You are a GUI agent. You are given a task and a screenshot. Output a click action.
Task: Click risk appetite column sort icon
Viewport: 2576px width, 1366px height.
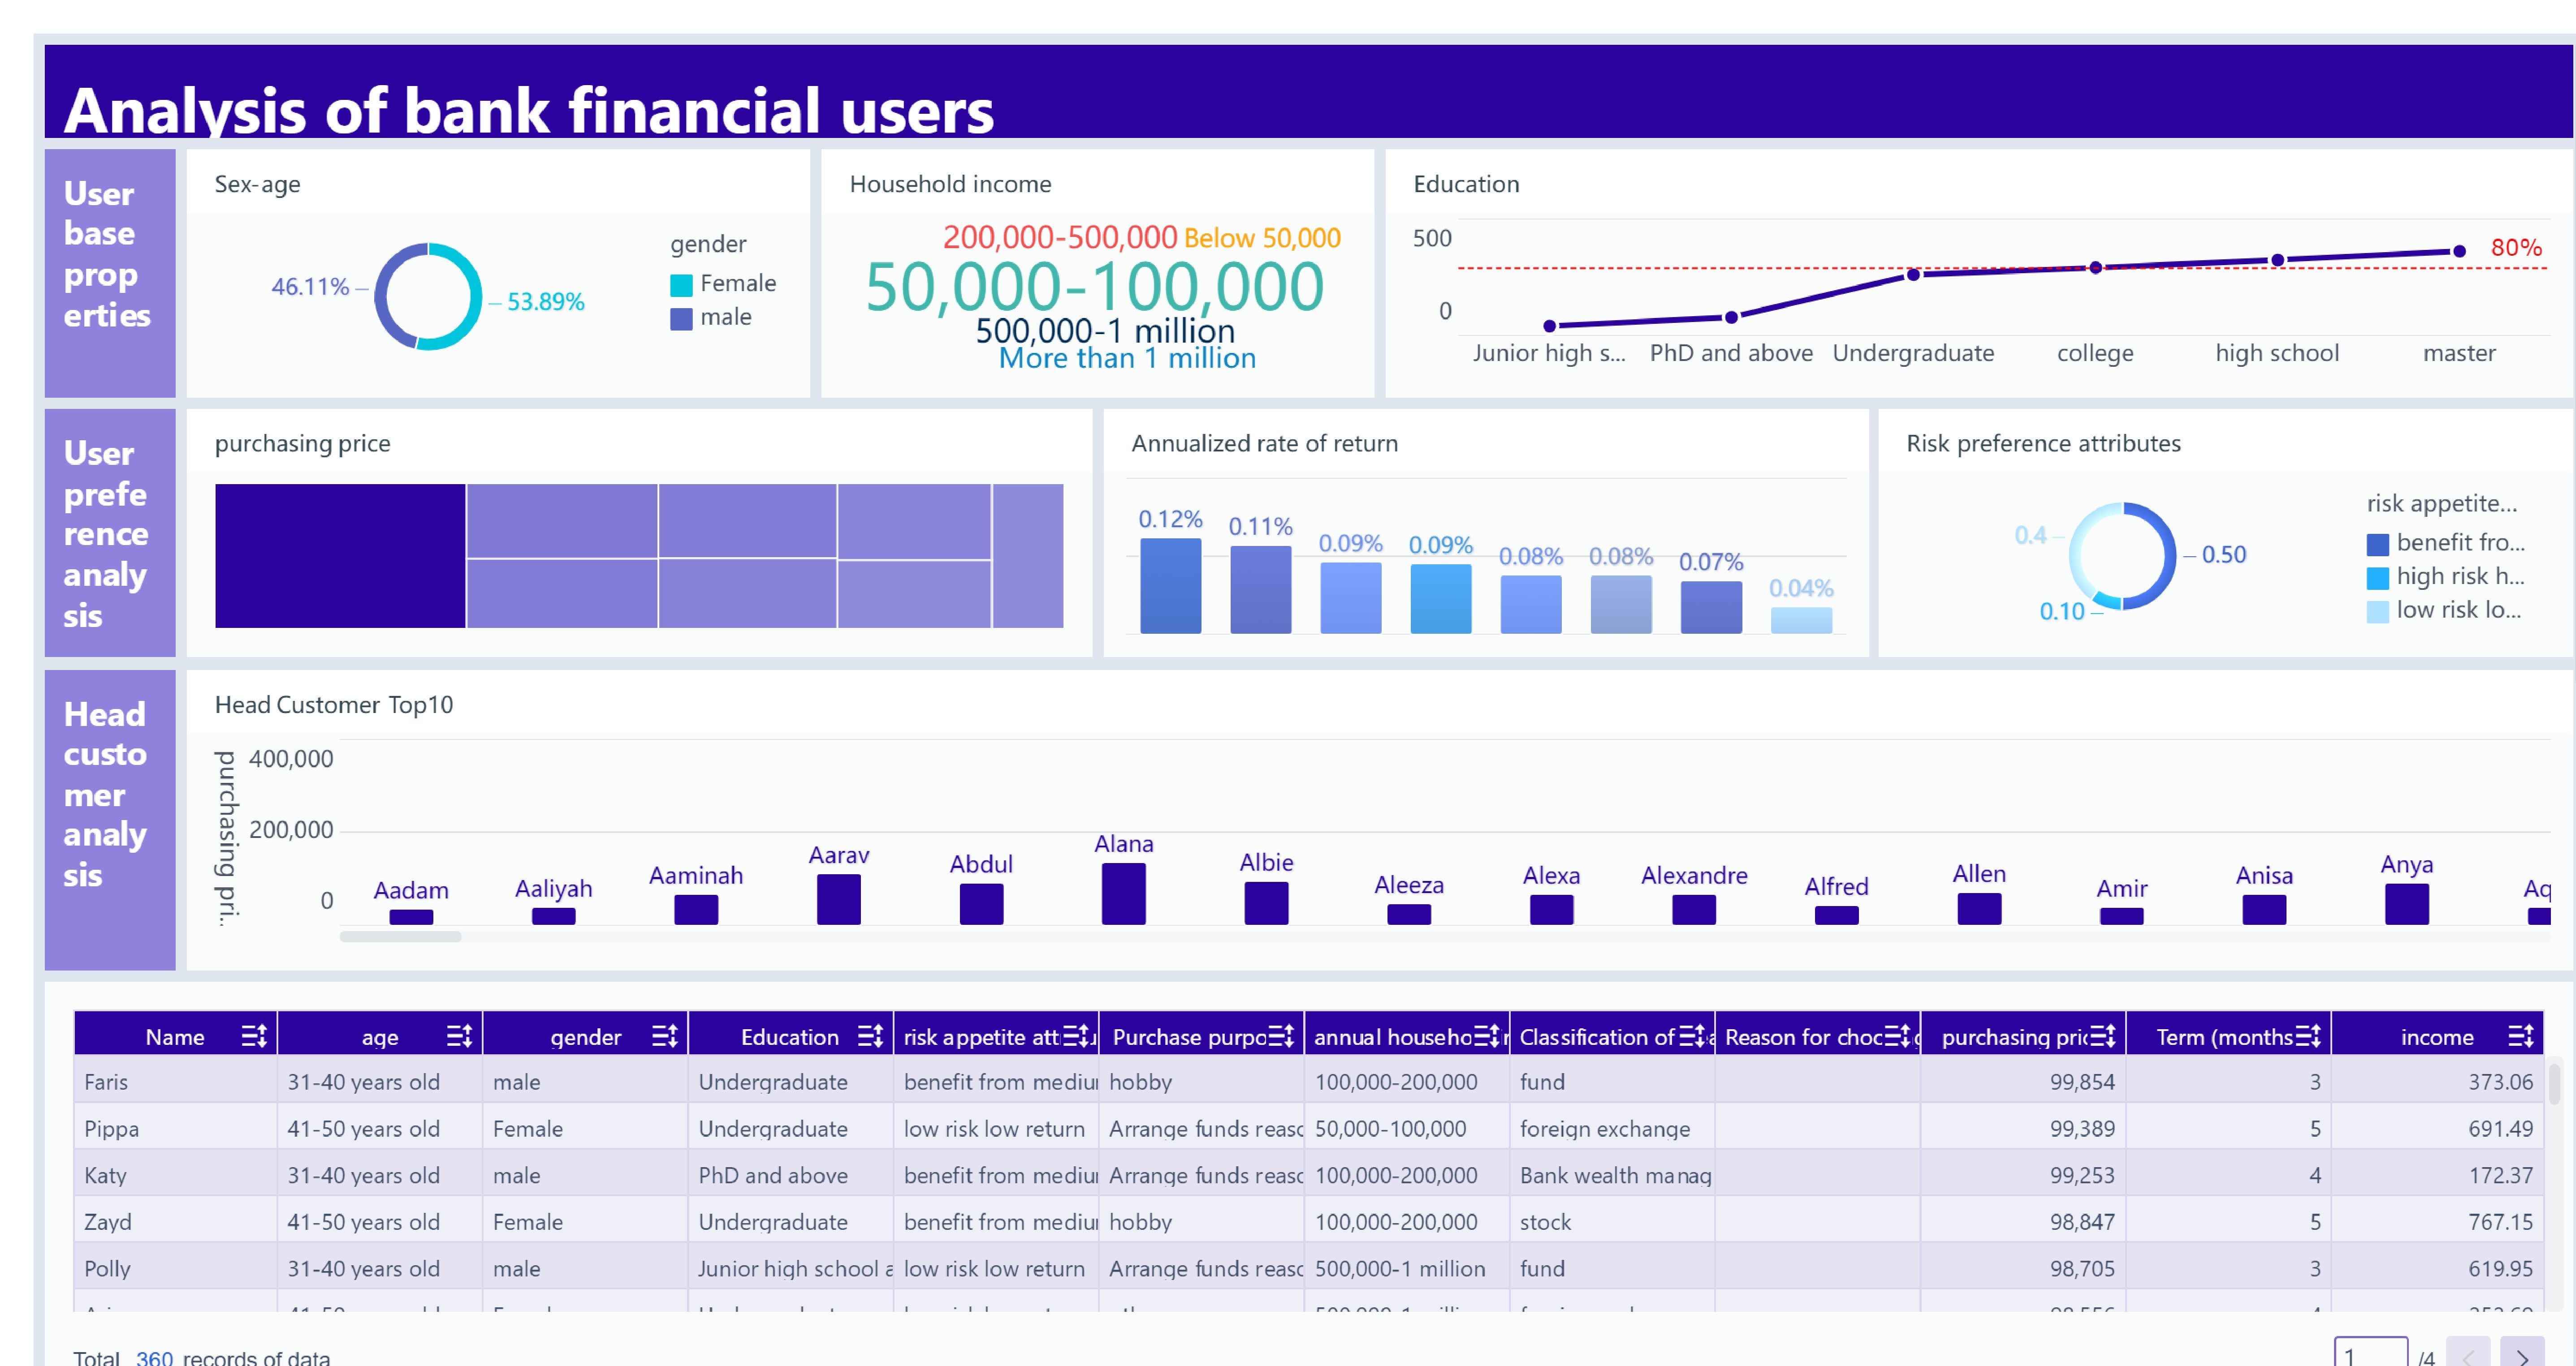click(1076, 1036)
